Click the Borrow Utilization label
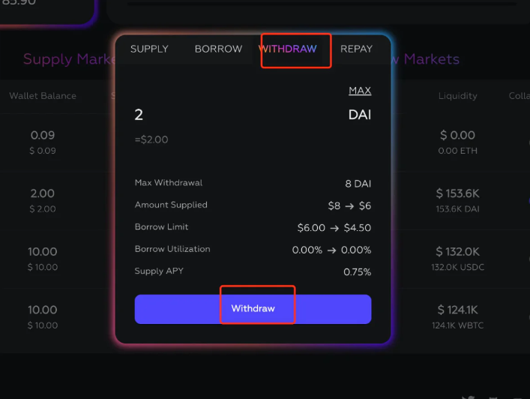This screenshot has width=530, height=399. point(172,249)
